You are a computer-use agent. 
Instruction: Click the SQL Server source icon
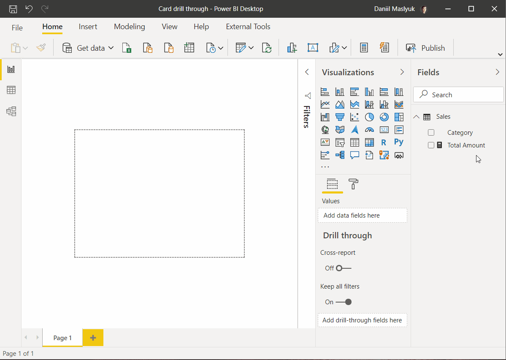(x=168, y=48)
